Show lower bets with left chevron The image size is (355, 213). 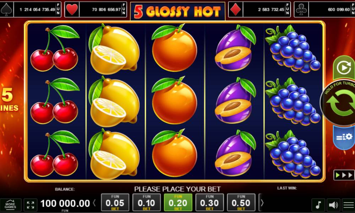pyautogui.click(x=94, y=203)
